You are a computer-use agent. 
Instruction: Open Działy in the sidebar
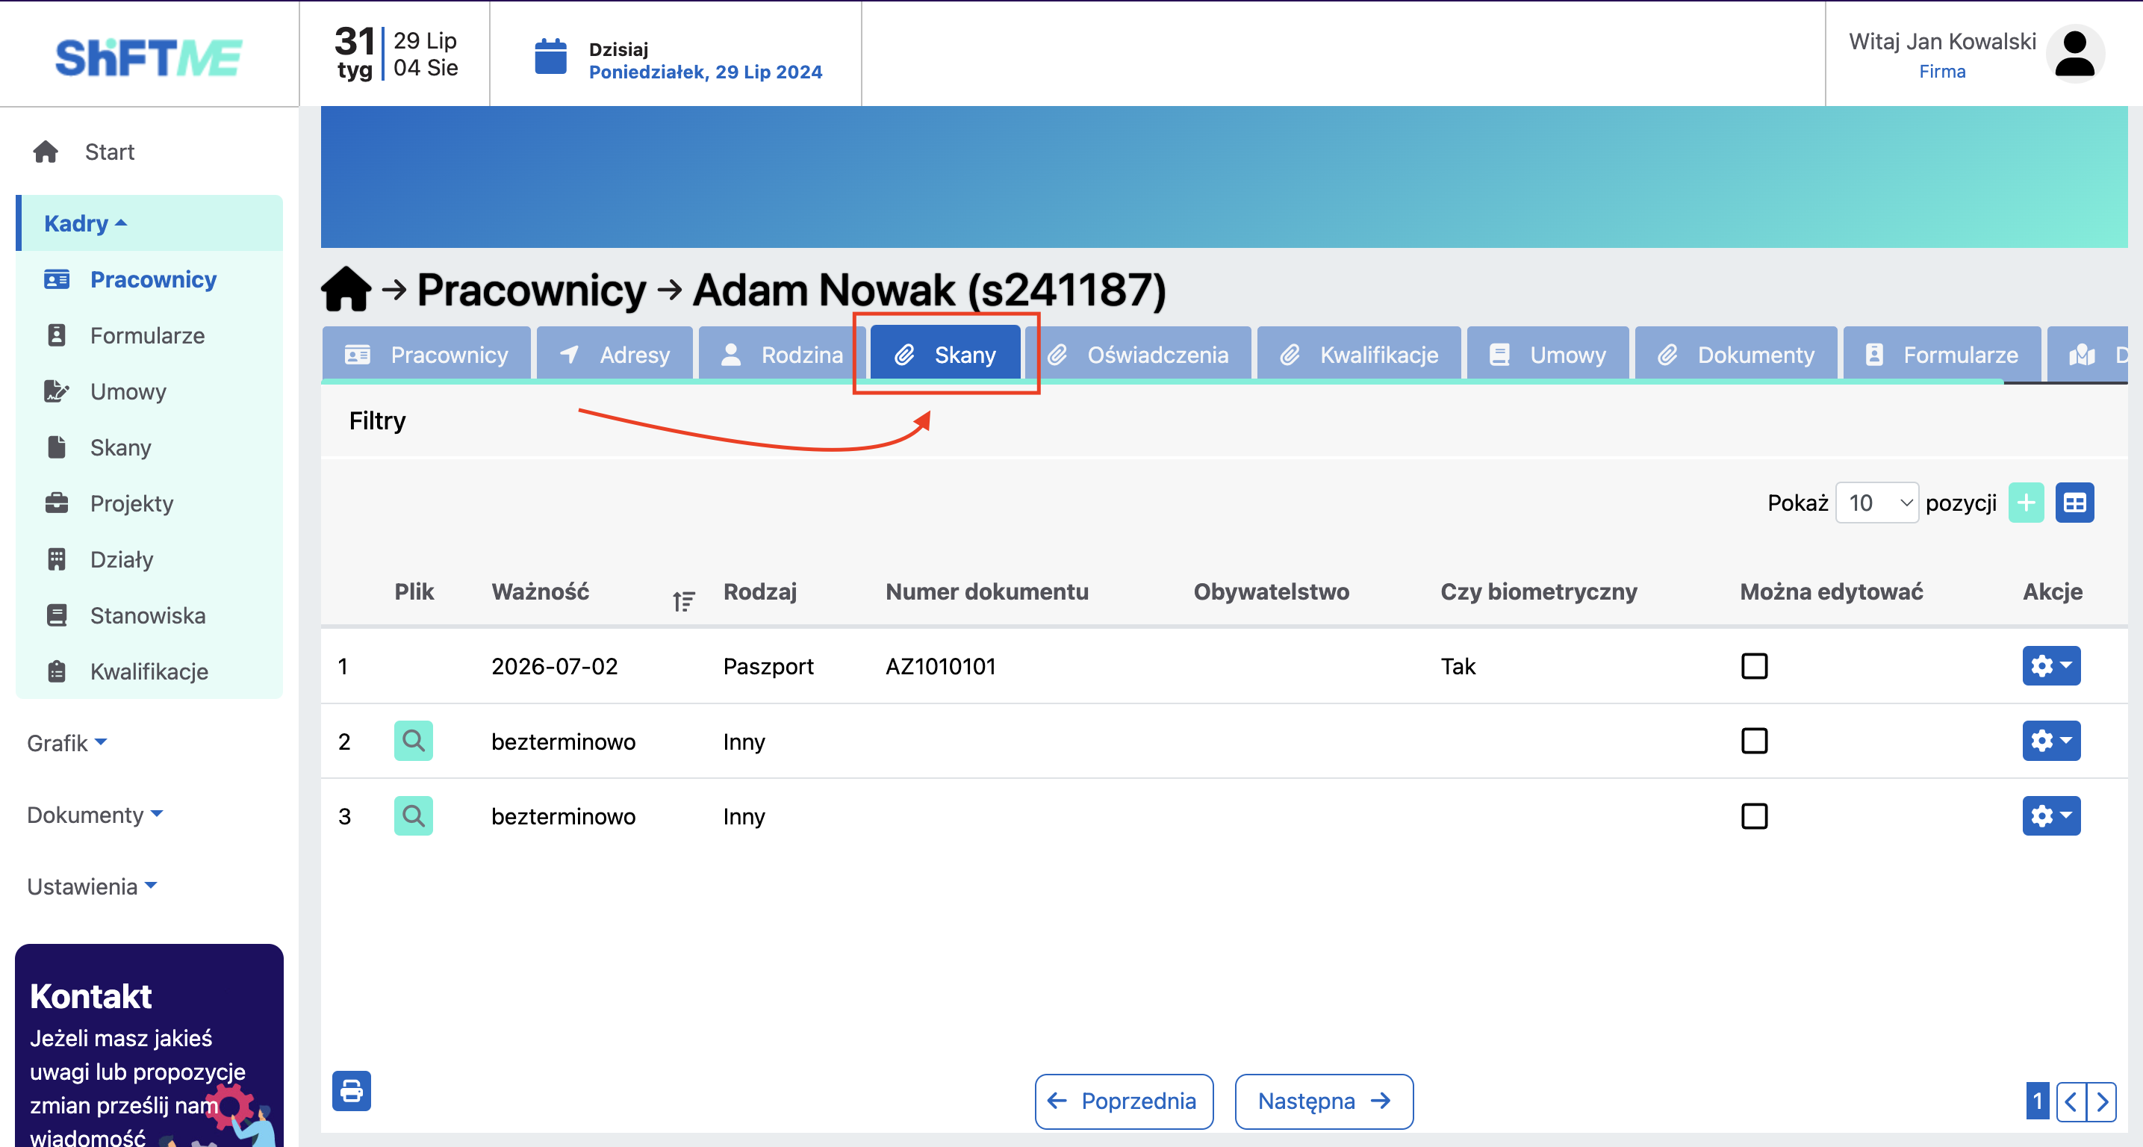[122, 559]
